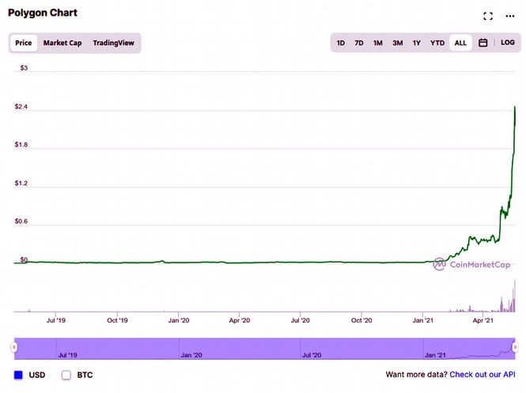Click the tallest volume bar at chart end

pos(515,296)
